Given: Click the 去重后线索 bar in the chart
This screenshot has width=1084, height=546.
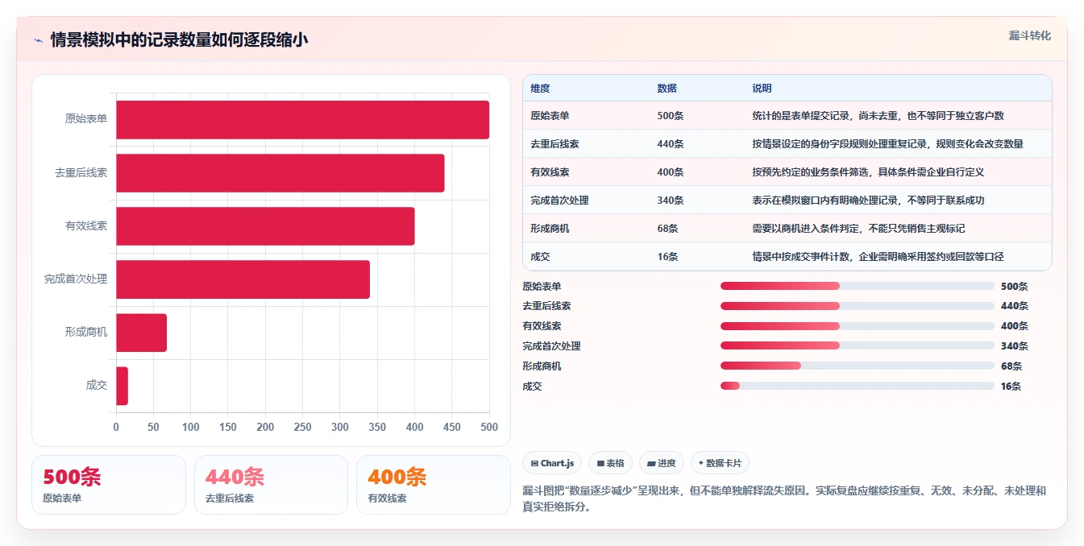Looking at the screenshot, I should click(280, 173).
